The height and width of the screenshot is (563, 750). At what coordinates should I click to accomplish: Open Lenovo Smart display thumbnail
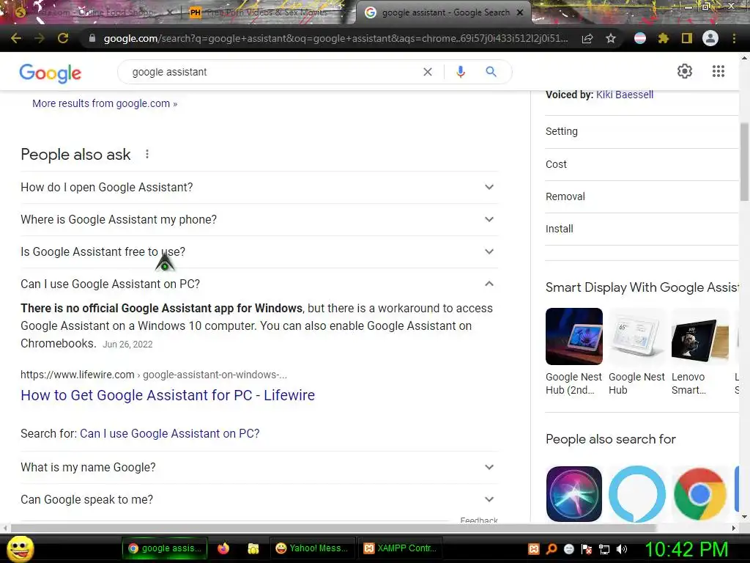(x=699, y=336)
